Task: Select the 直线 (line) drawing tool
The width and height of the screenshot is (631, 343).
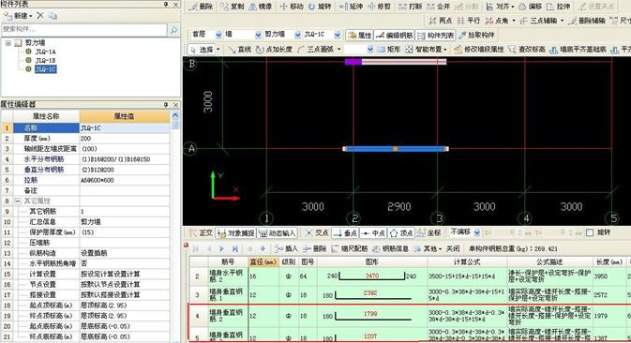Action: click(239, 49)
